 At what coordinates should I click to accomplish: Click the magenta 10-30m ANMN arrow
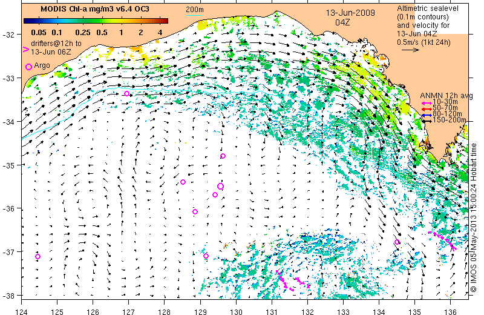427,103
